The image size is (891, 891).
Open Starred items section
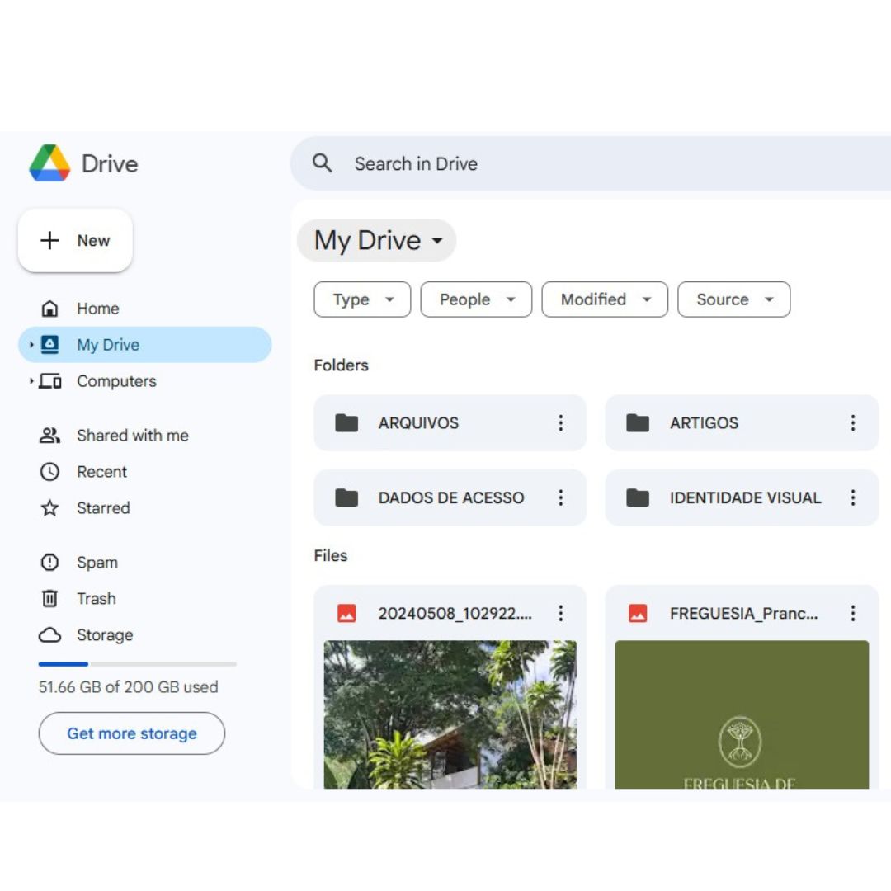click(103, 508)
